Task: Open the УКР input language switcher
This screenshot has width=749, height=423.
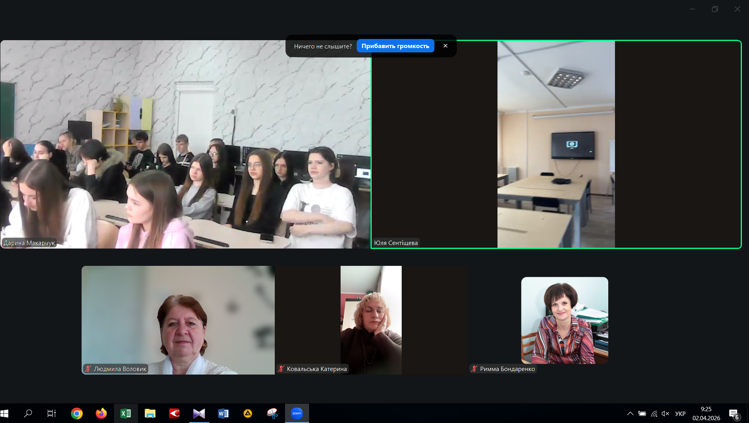Action: [680, 414]
